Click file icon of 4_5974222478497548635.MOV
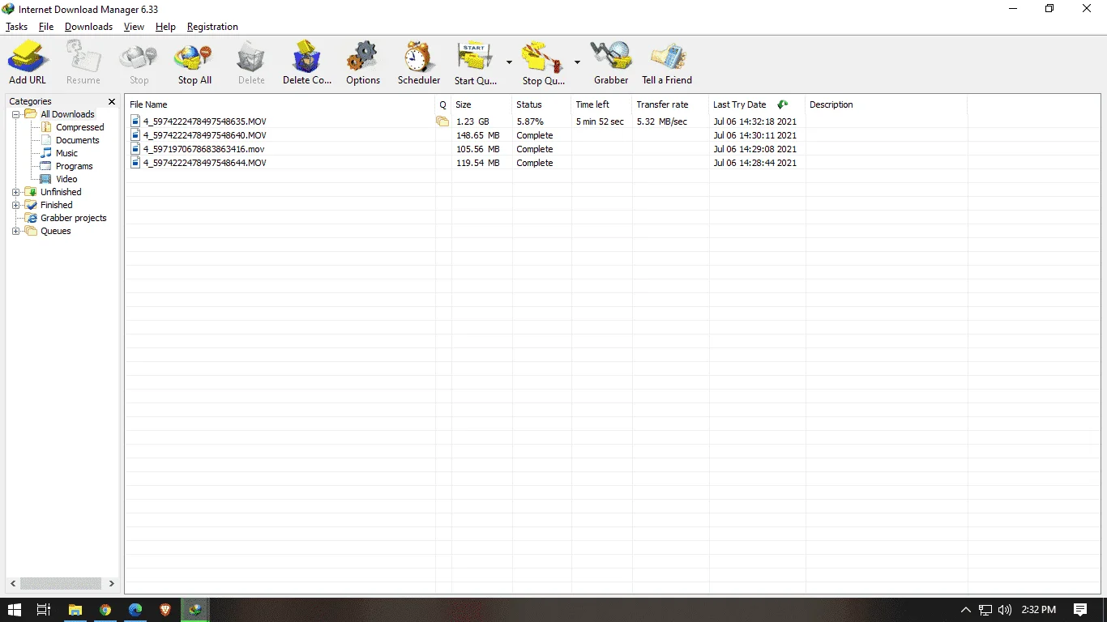The height and width of the screenshot is (622, 1107). tap(135, 121)
